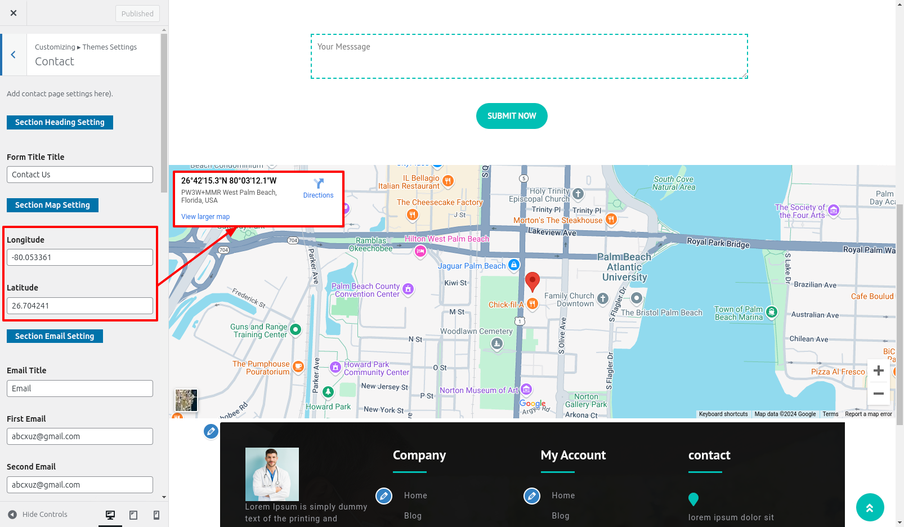
Task: Click the Google logo on map
Action: (532, 404)
